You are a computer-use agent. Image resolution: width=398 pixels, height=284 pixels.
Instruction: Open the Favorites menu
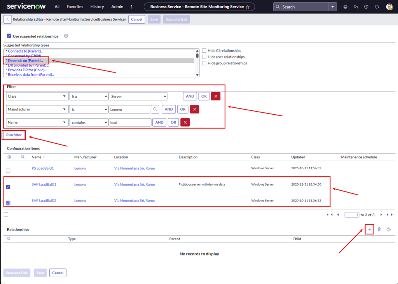(75, 7)
